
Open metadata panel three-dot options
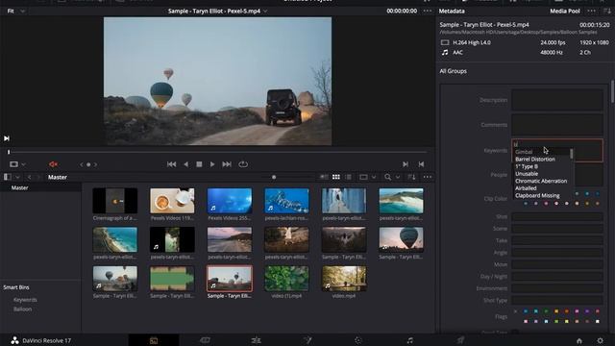click(592, 11)
